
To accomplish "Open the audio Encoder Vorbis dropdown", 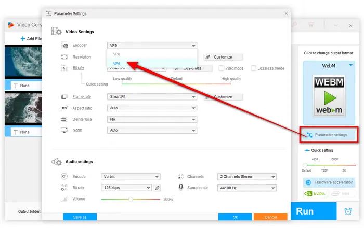I will pyautogui.click(x=131, y=177).
